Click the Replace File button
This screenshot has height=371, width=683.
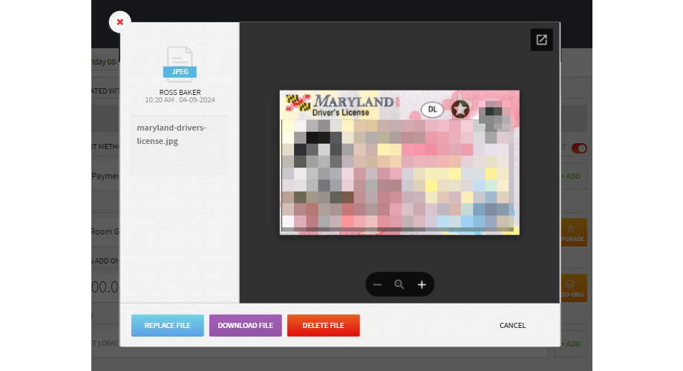[167, 325]
